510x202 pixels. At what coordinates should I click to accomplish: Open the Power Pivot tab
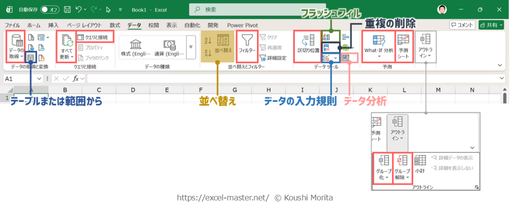point(243,25)
